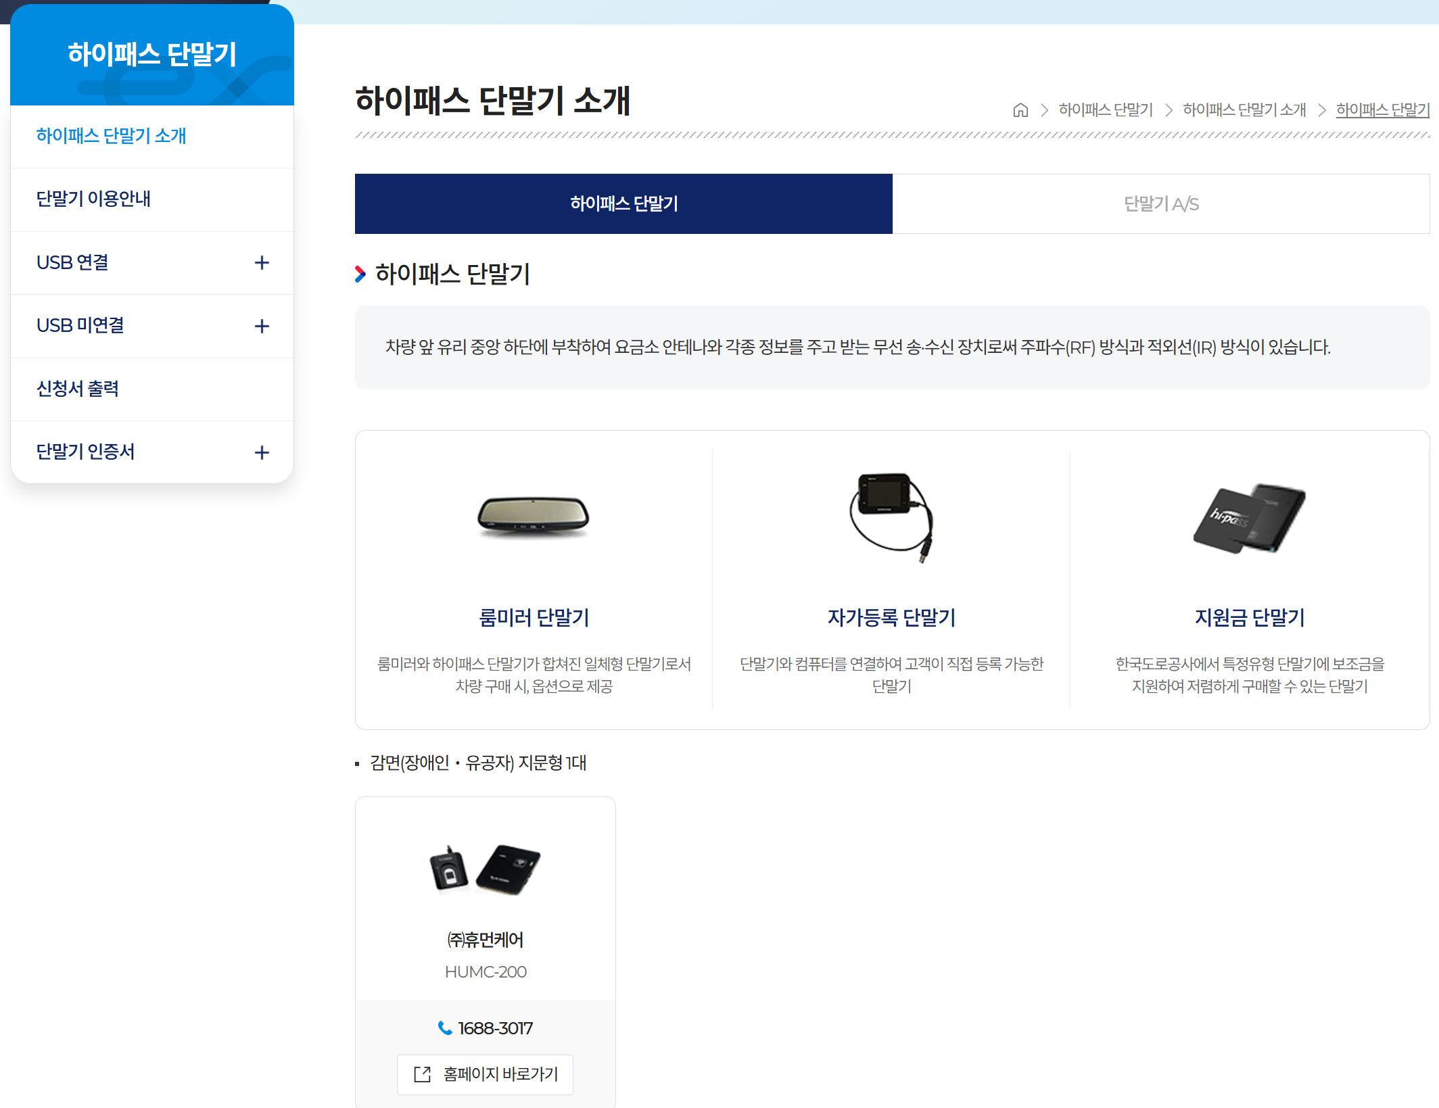Select the 룸미러 단말기 product image
1439x1108 pixels.
point(534,517)
